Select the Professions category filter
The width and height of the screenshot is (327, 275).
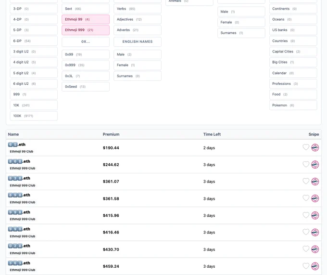(x=293, y=84)
